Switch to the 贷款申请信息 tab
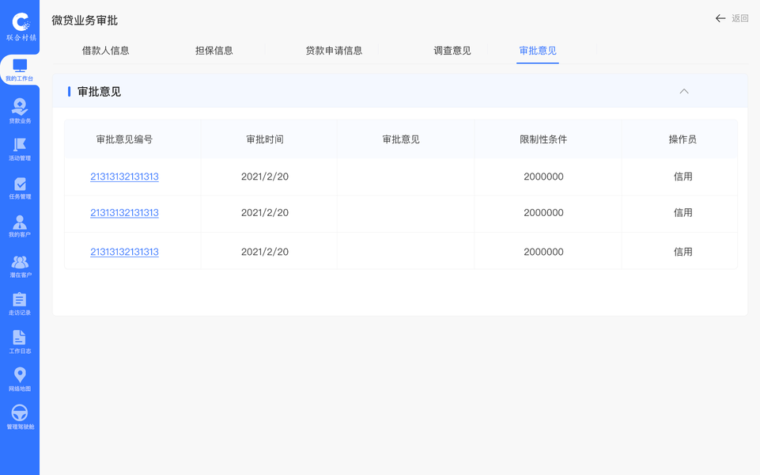The width and height of the screenshot is (760, 475). 334,51
